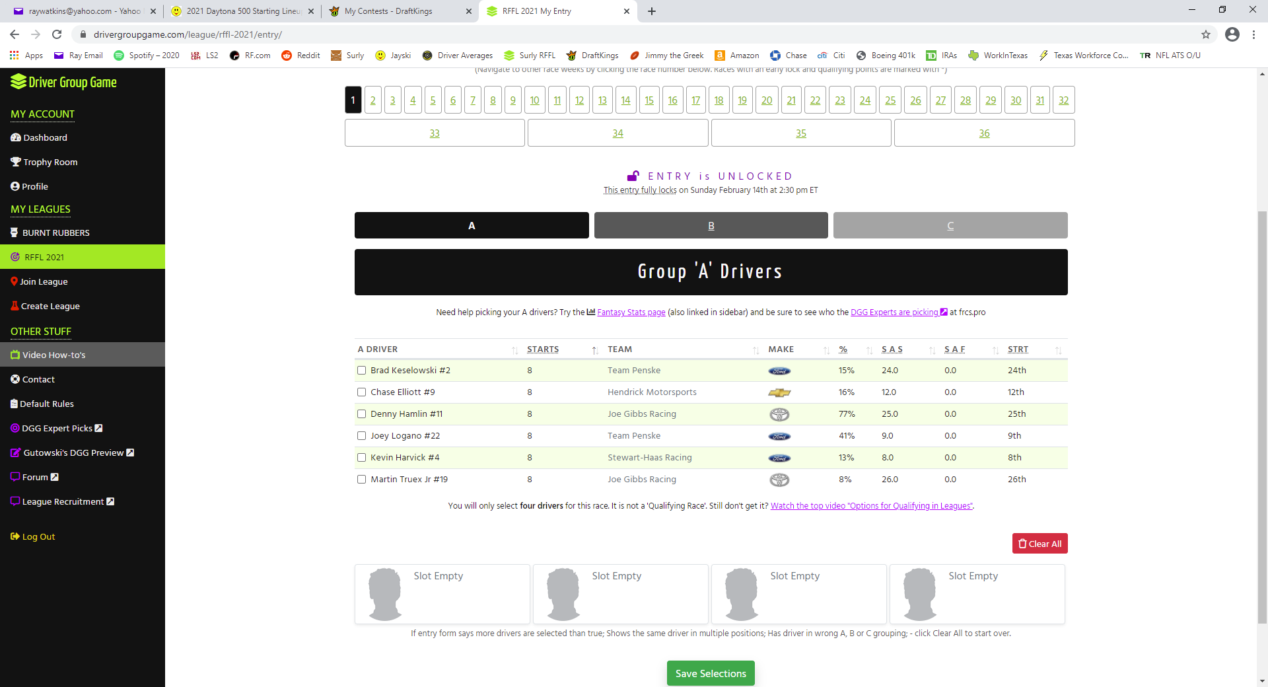Click the Driver Group Game logo
This screenshot has height=687, width=1268.
click(63, 83)
